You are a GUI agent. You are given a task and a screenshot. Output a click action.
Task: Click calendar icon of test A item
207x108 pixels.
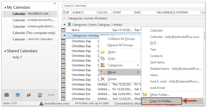coord(63,30)
